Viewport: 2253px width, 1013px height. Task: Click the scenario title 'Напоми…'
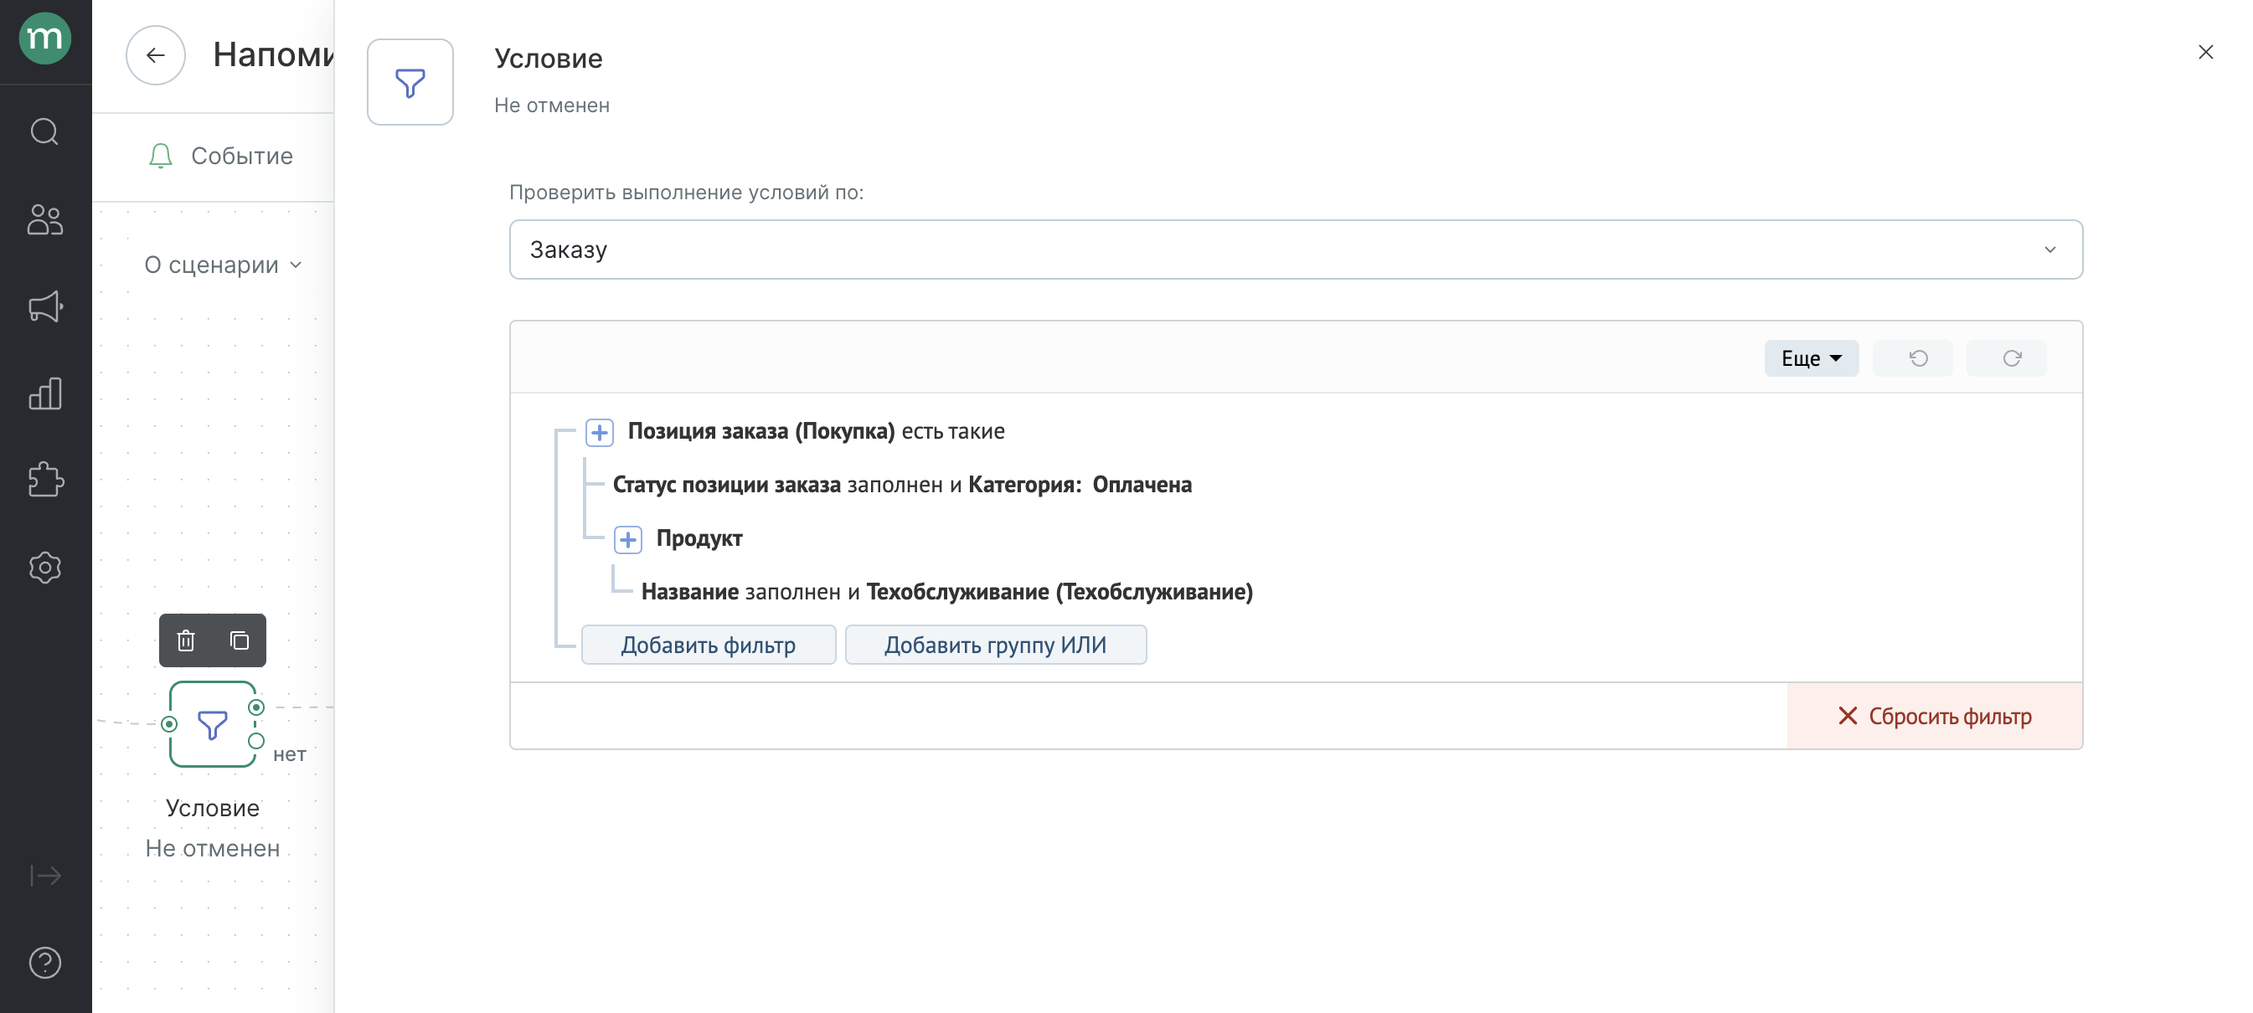(x=273, y=55)
